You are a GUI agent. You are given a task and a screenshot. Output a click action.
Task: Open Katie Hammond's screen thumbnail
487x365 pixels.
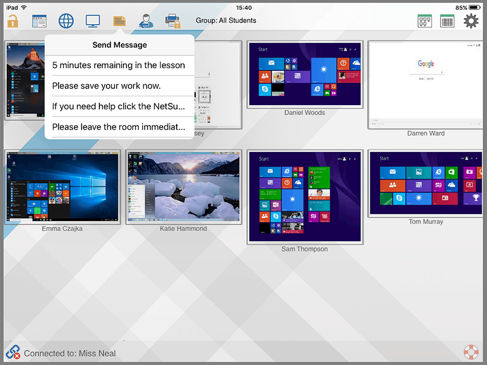[x=184, y=187]
